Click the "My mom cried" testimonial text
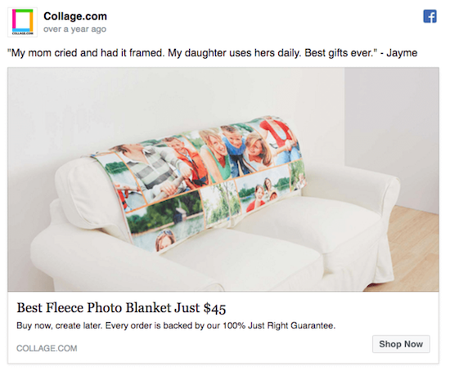Image resolution: width=450 pixels, height=371 pixels. [x=212, y=53]
